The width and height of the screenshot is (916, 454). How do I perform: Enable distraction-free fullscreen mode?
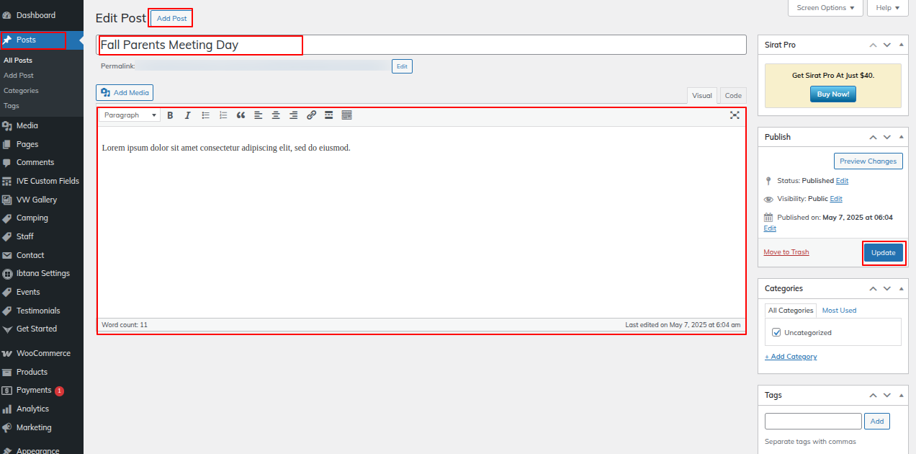point(735,115)
